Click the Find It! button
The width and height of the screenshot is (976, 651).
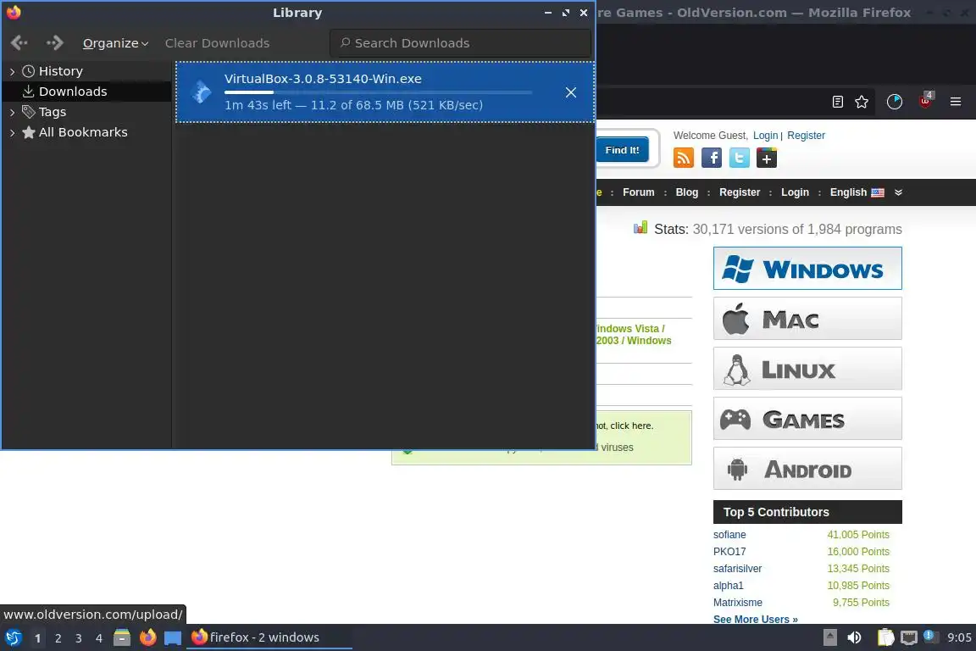pos(623,150)
